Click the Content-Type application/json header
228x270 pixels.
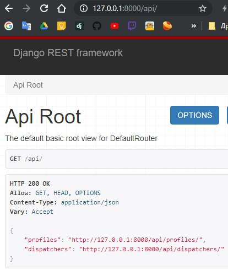pos(64,202)
